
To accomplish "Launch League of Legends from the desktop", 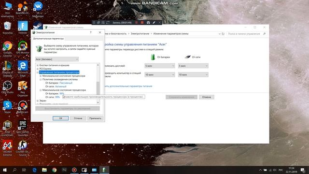I will (x=8, y=69).
